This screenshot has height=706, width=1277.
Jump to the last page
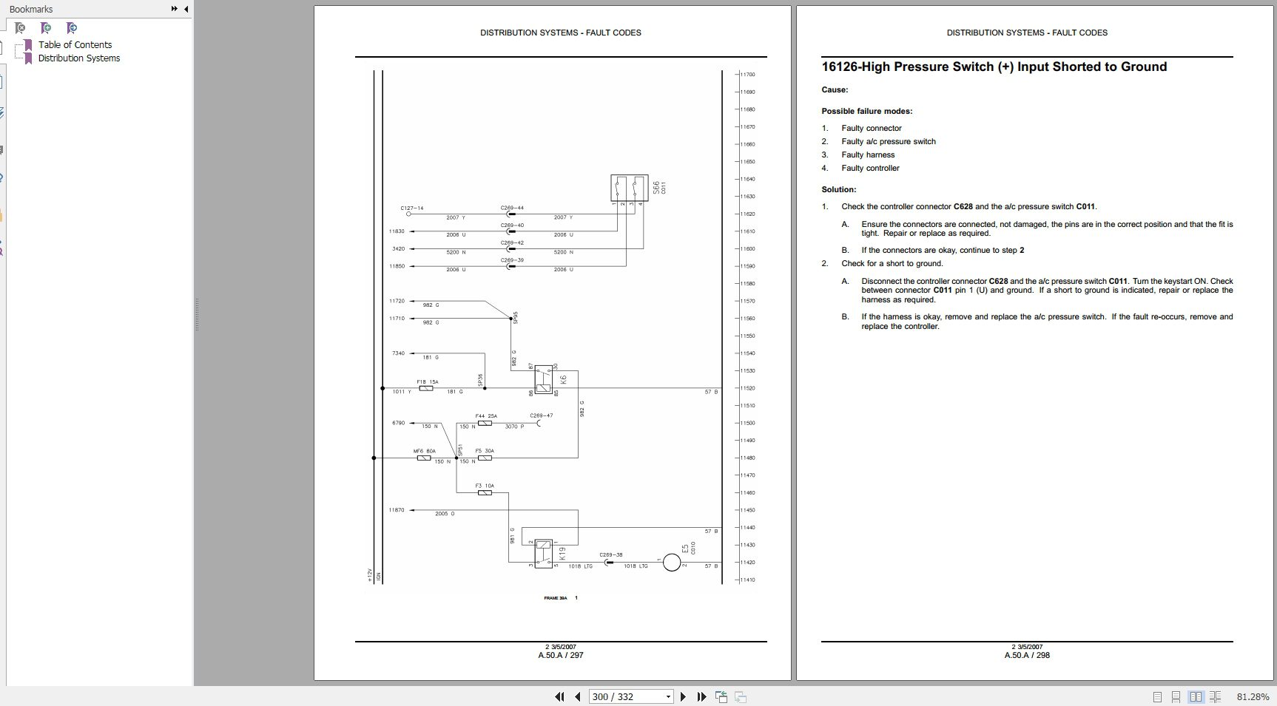[x=701, y=696]
